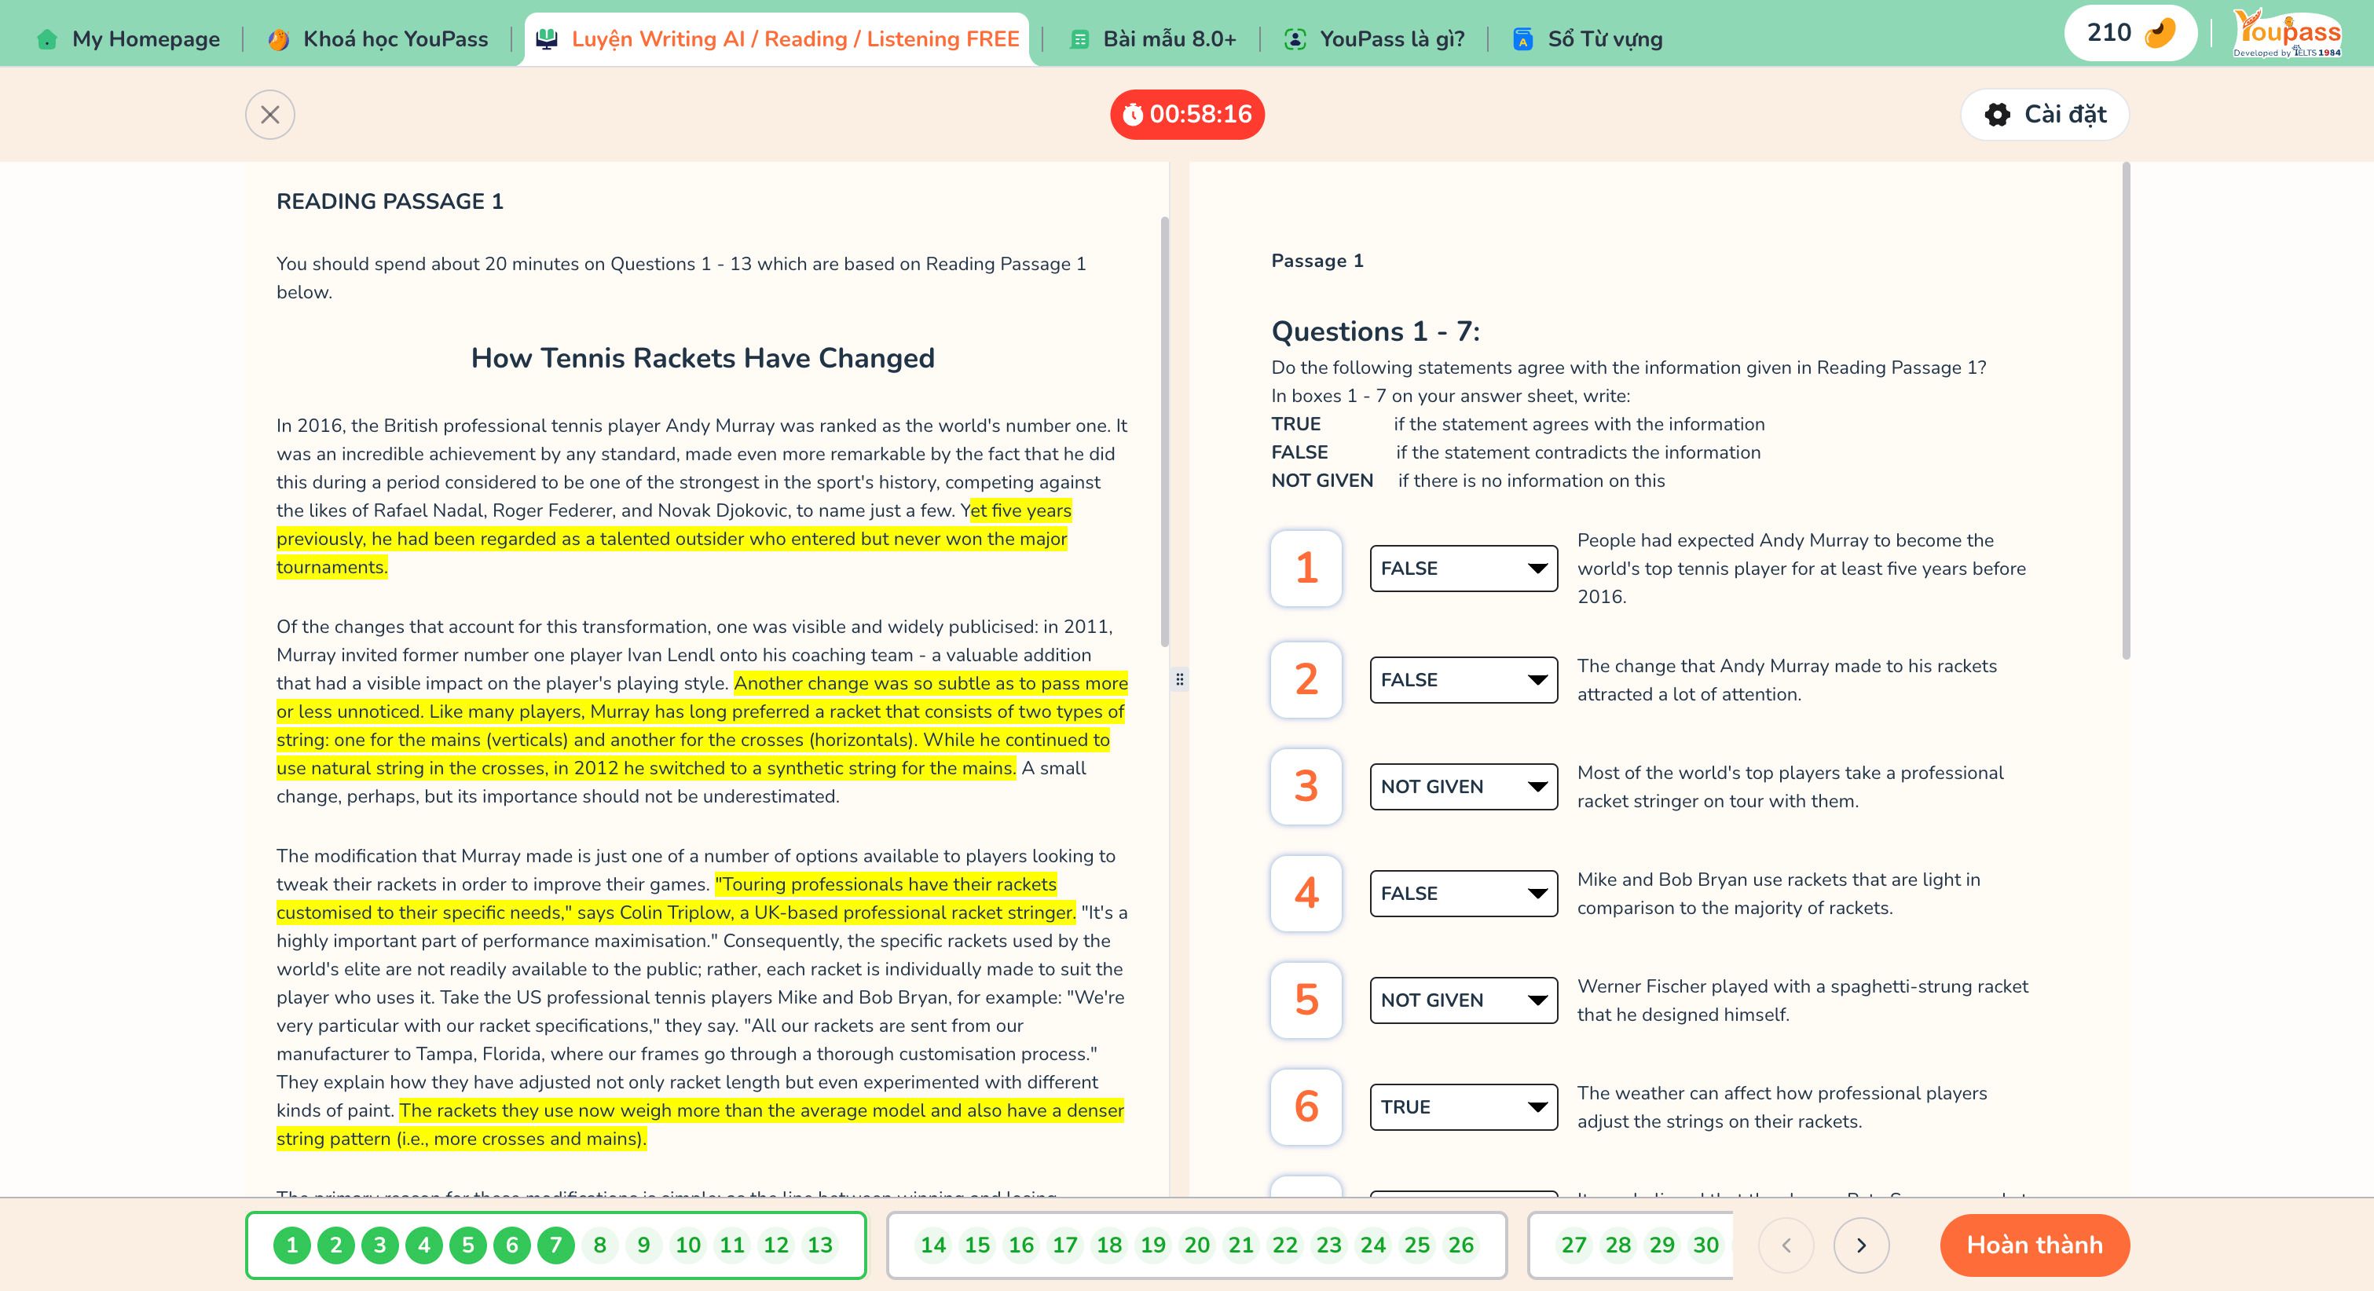2374x1291 pixels.
Task: Open NOT GIVEN dropdown for question 3
Action: 1464,787
